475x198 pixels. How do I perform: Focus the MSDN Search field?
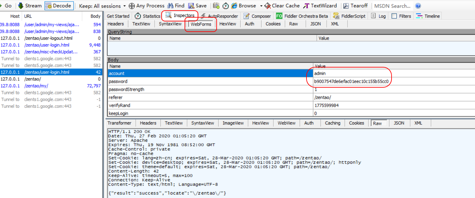[392, 6]
